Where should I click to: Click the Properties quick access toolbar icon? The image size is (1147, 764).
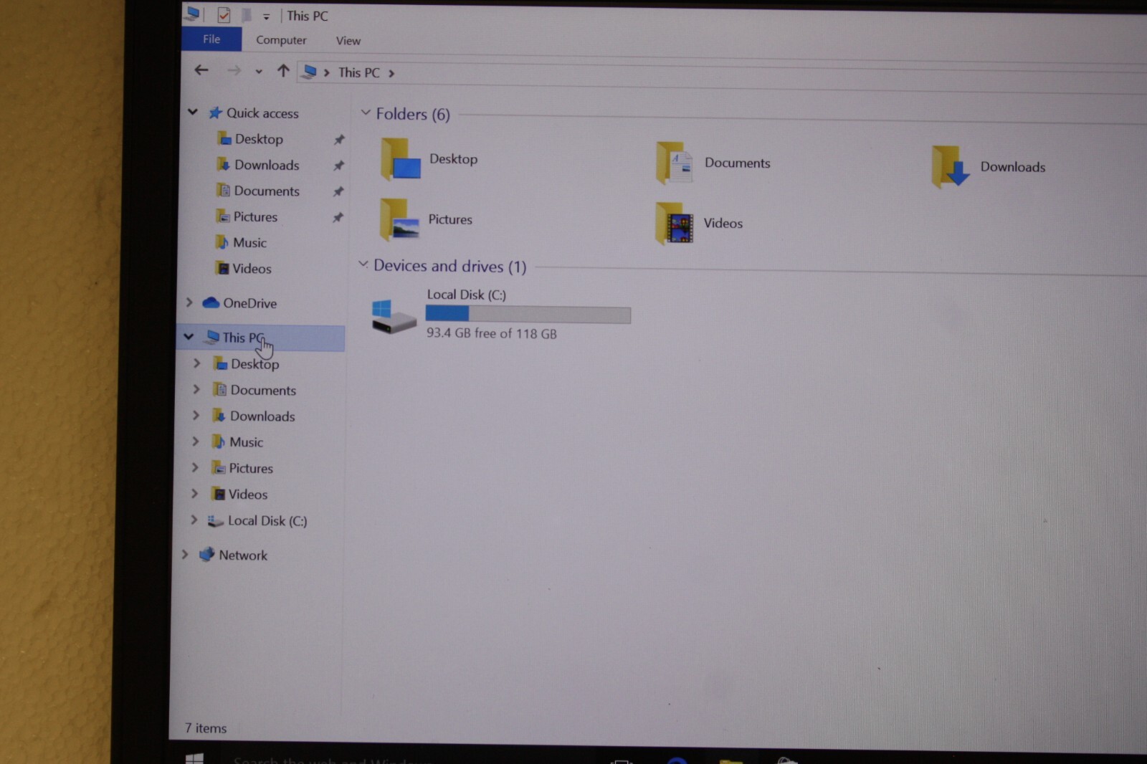(224, 14)
